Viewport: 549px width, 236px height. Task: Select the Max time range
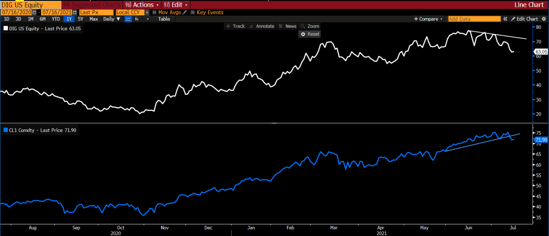[94, 19]
